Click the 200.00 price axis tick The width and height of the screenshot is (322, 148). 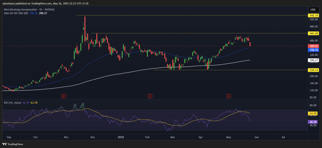coord(313,76)
